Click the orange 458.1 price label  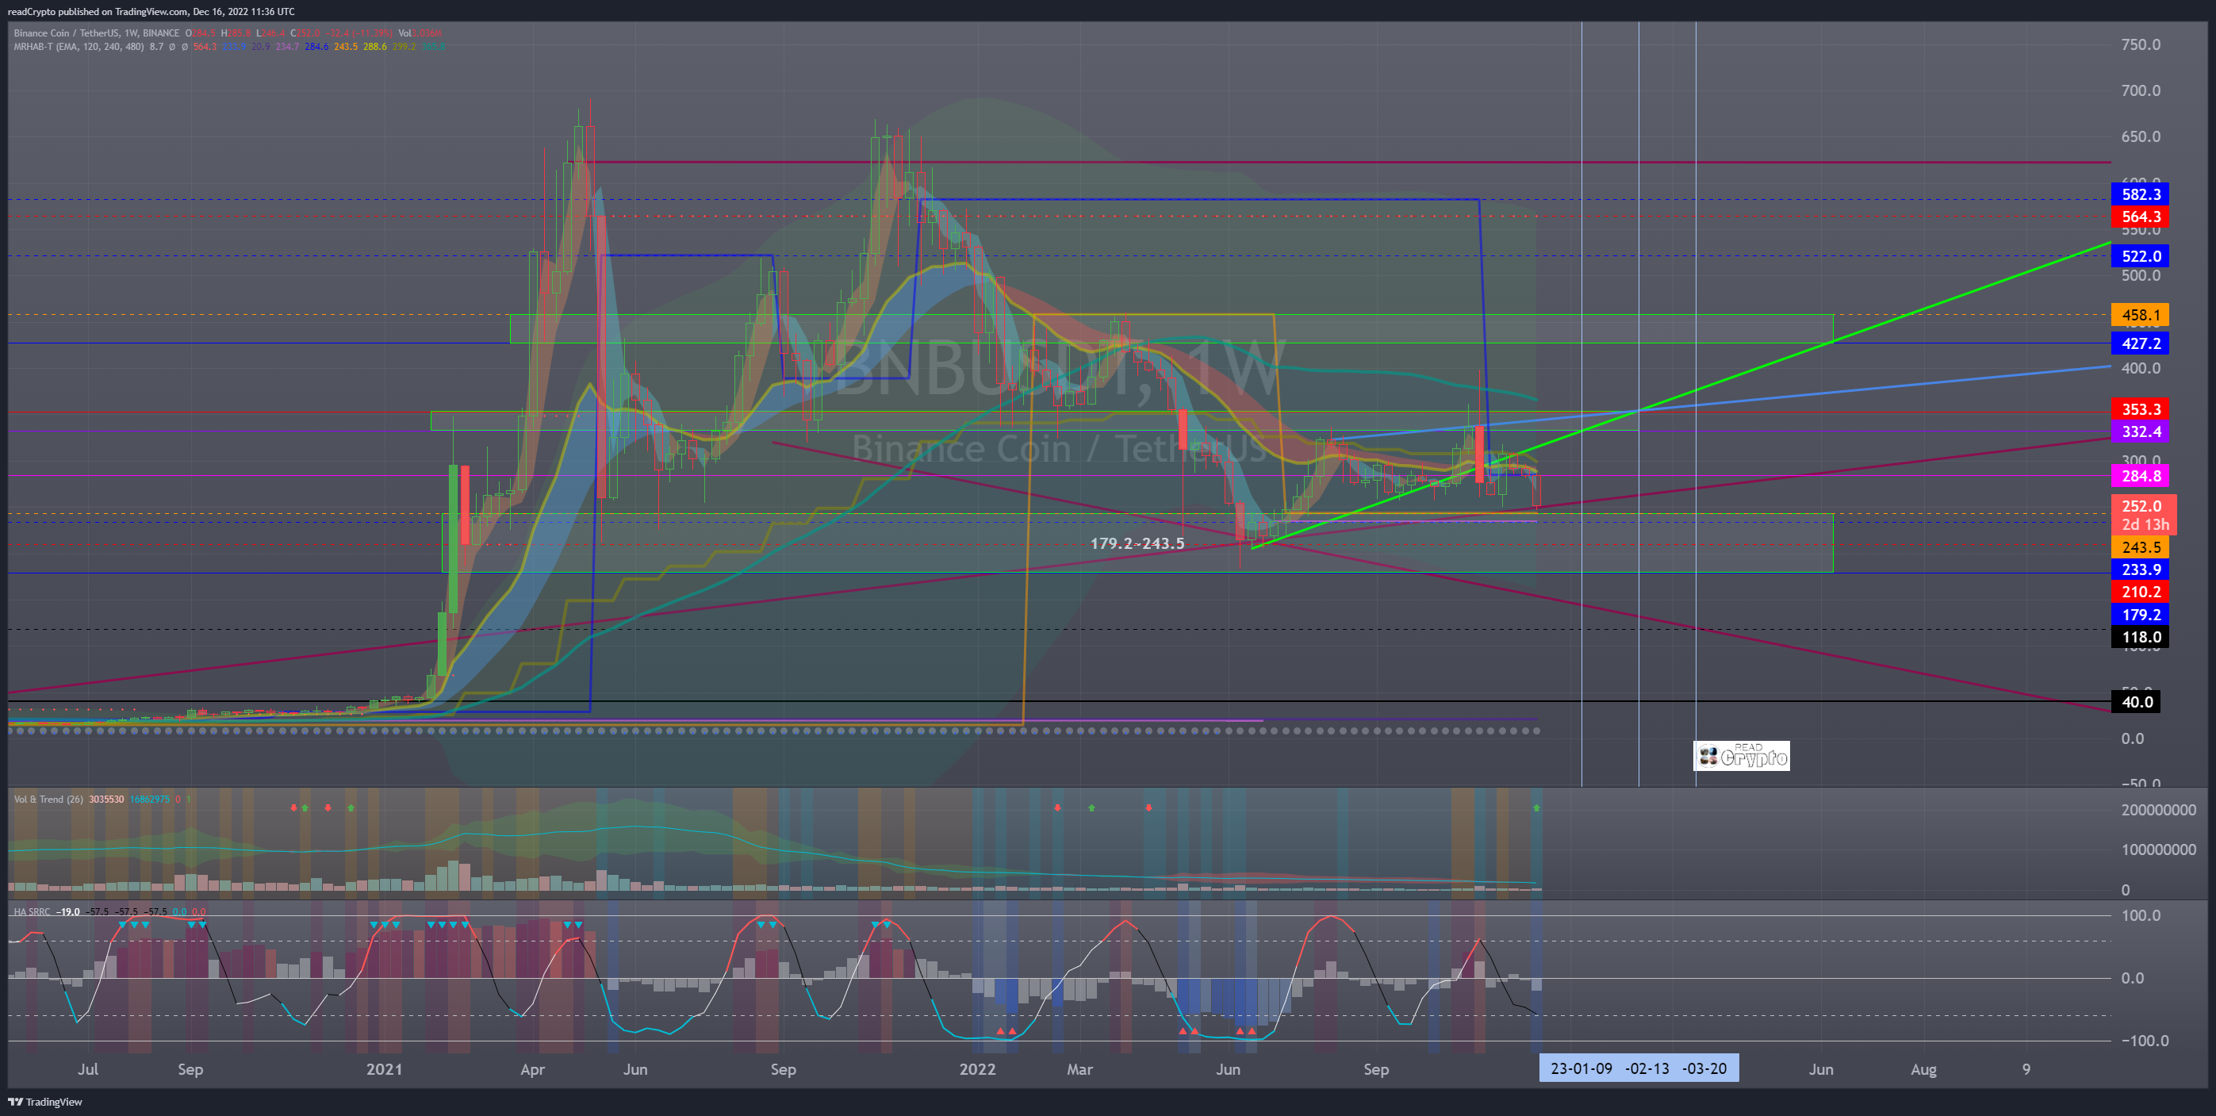coord(2139,315)
